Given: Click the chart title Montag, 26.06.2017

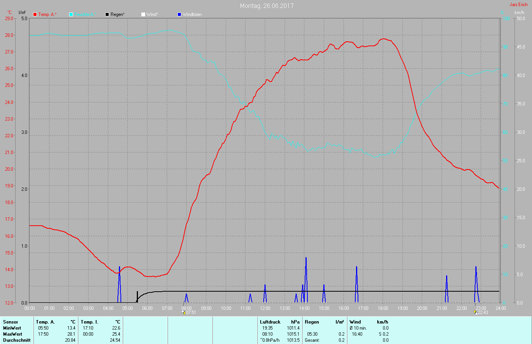Looking at the screenshot, I should [266, 6].
